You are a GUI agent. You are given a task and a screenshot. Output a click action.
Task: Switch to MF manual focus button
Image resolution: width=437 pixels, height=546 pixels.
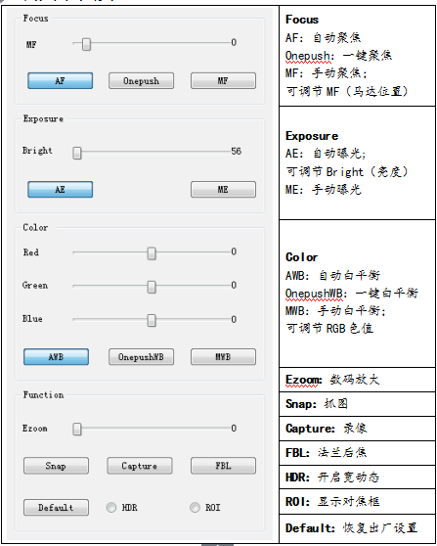click(223, 81)
